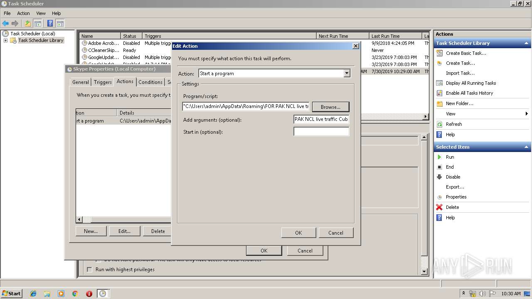
Task: Switch to the Triggers tab in Skype Properties
Action: [103, 82]
